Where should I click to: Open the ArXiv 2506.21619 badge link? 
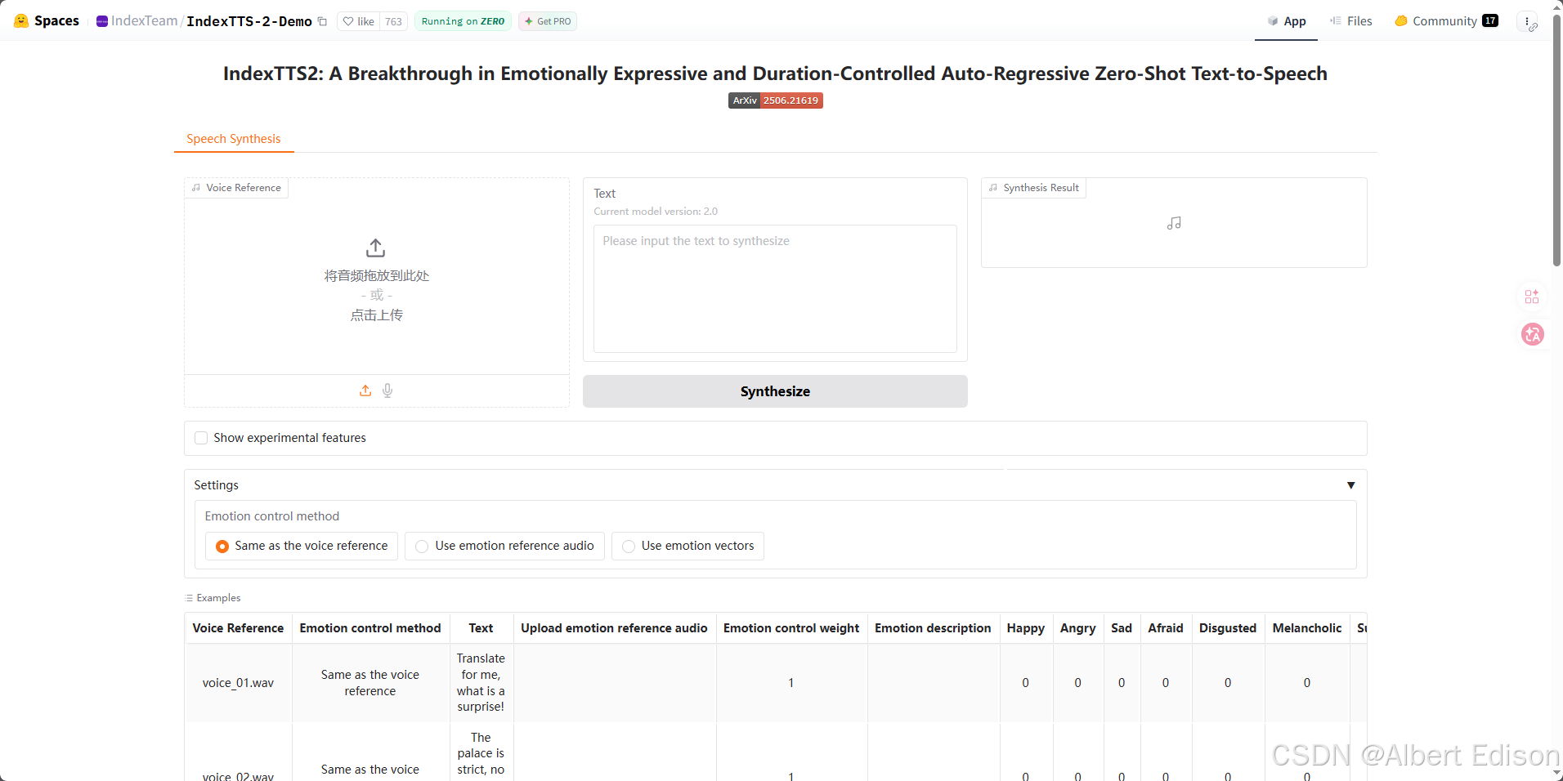(x=775, y=100)
